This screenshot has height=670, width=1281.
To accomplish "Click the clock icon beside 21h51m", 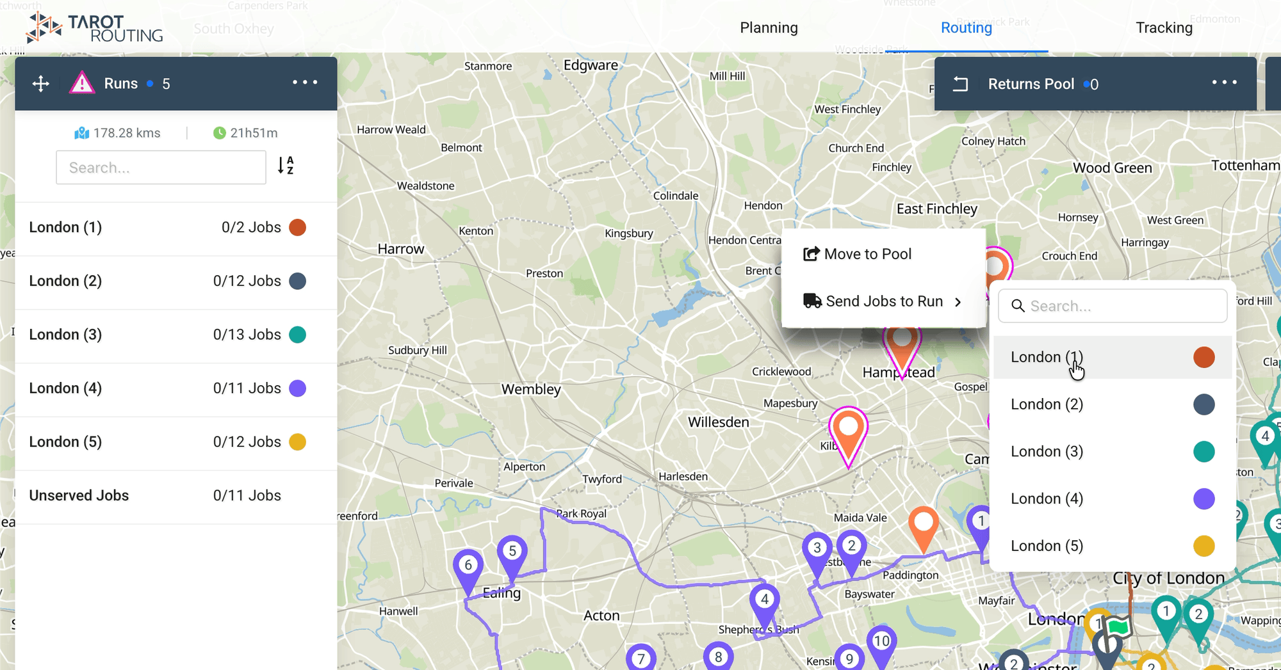I will click(x=219, y=133).
